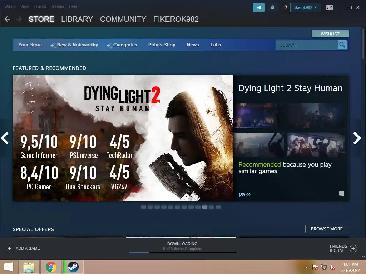Image resolution: width=366 pixels, height=274 pixels.
Task: Open the Your Store menu
Action: coord(30,45)
